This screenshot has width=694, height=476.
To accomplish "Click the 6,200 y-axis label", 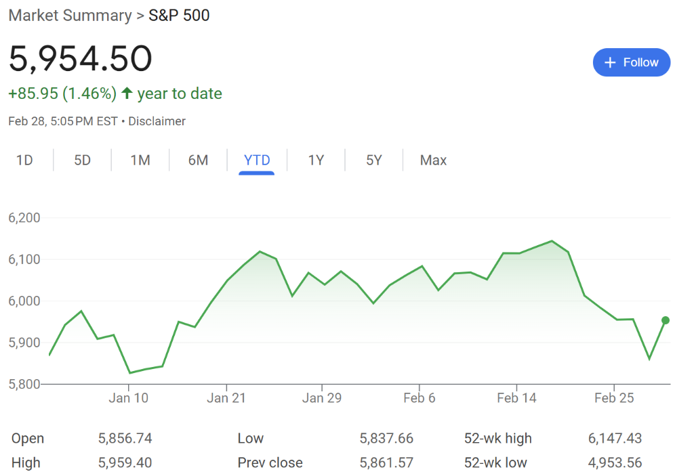I will point(24,217).
